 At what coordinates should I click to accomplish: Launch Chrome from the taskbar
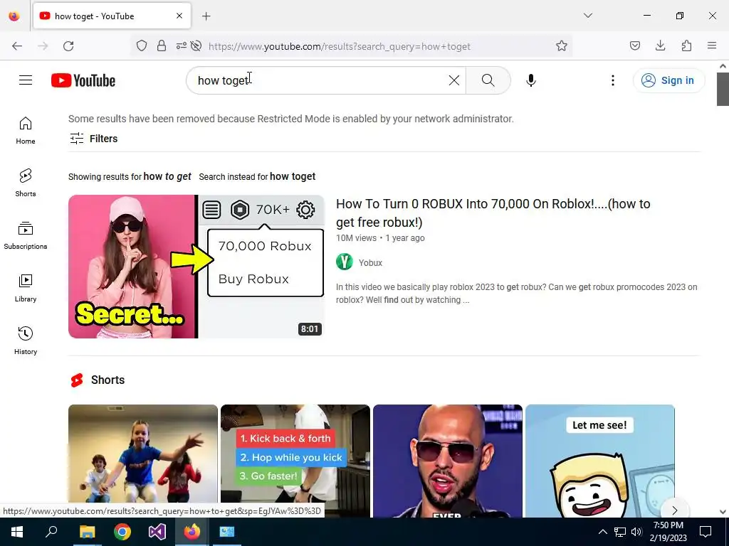122,532
